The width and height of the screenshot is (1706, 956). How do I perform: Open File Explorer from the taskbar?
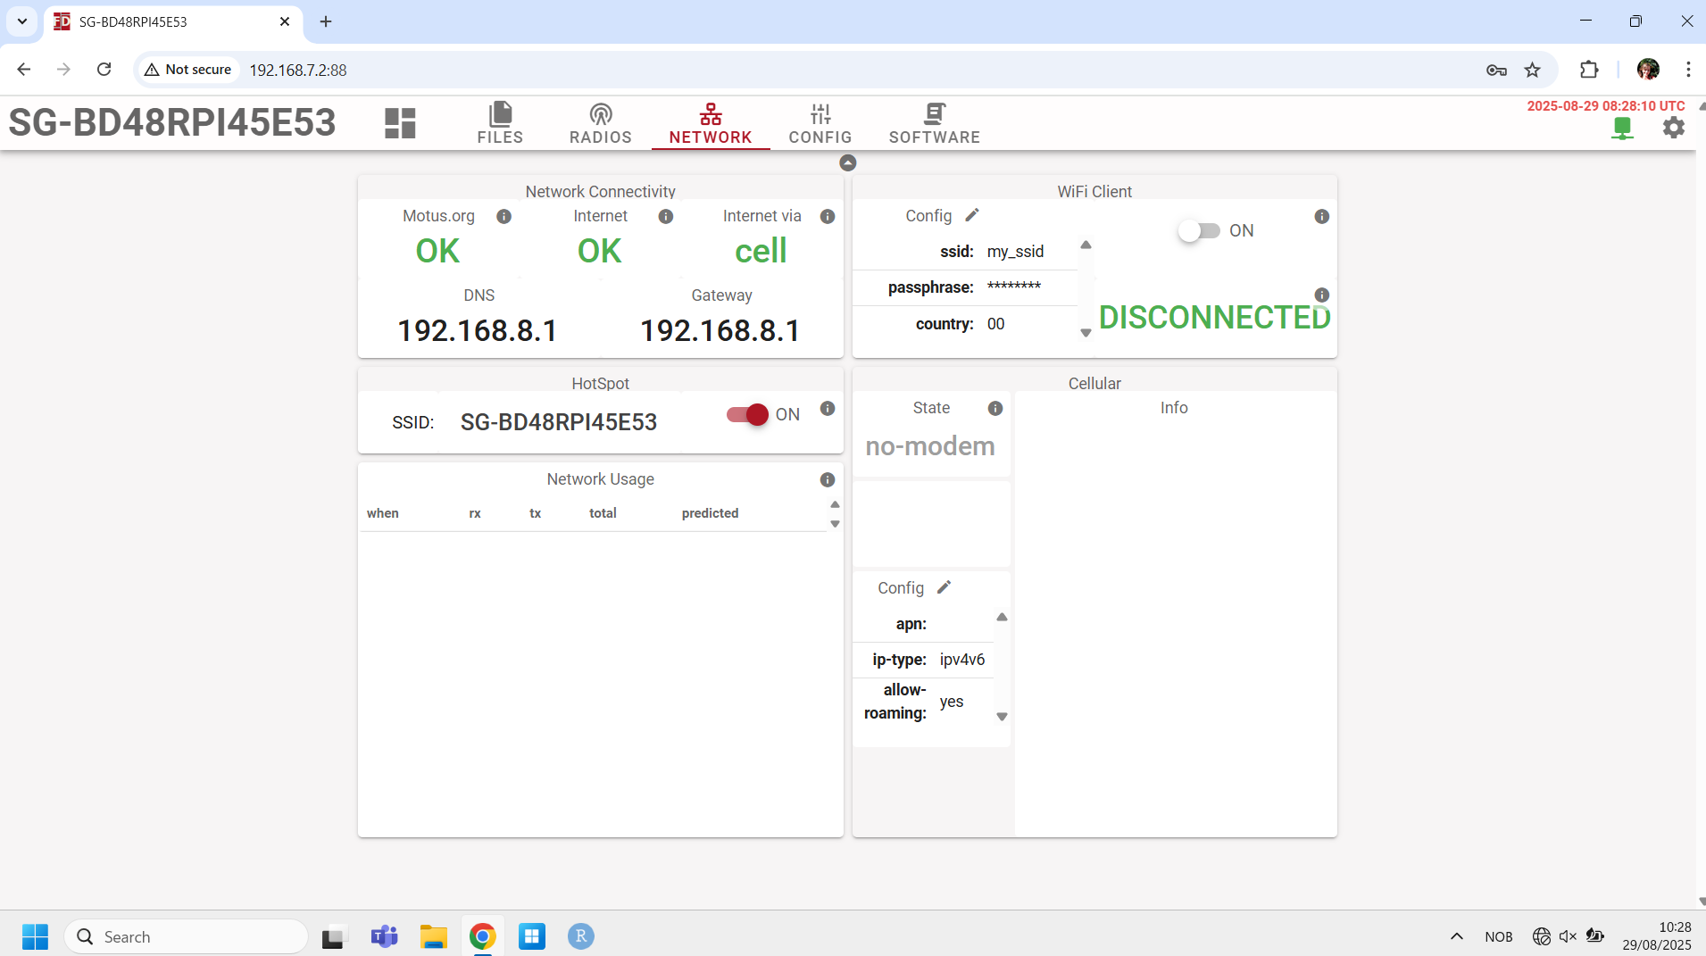(434, 936)
